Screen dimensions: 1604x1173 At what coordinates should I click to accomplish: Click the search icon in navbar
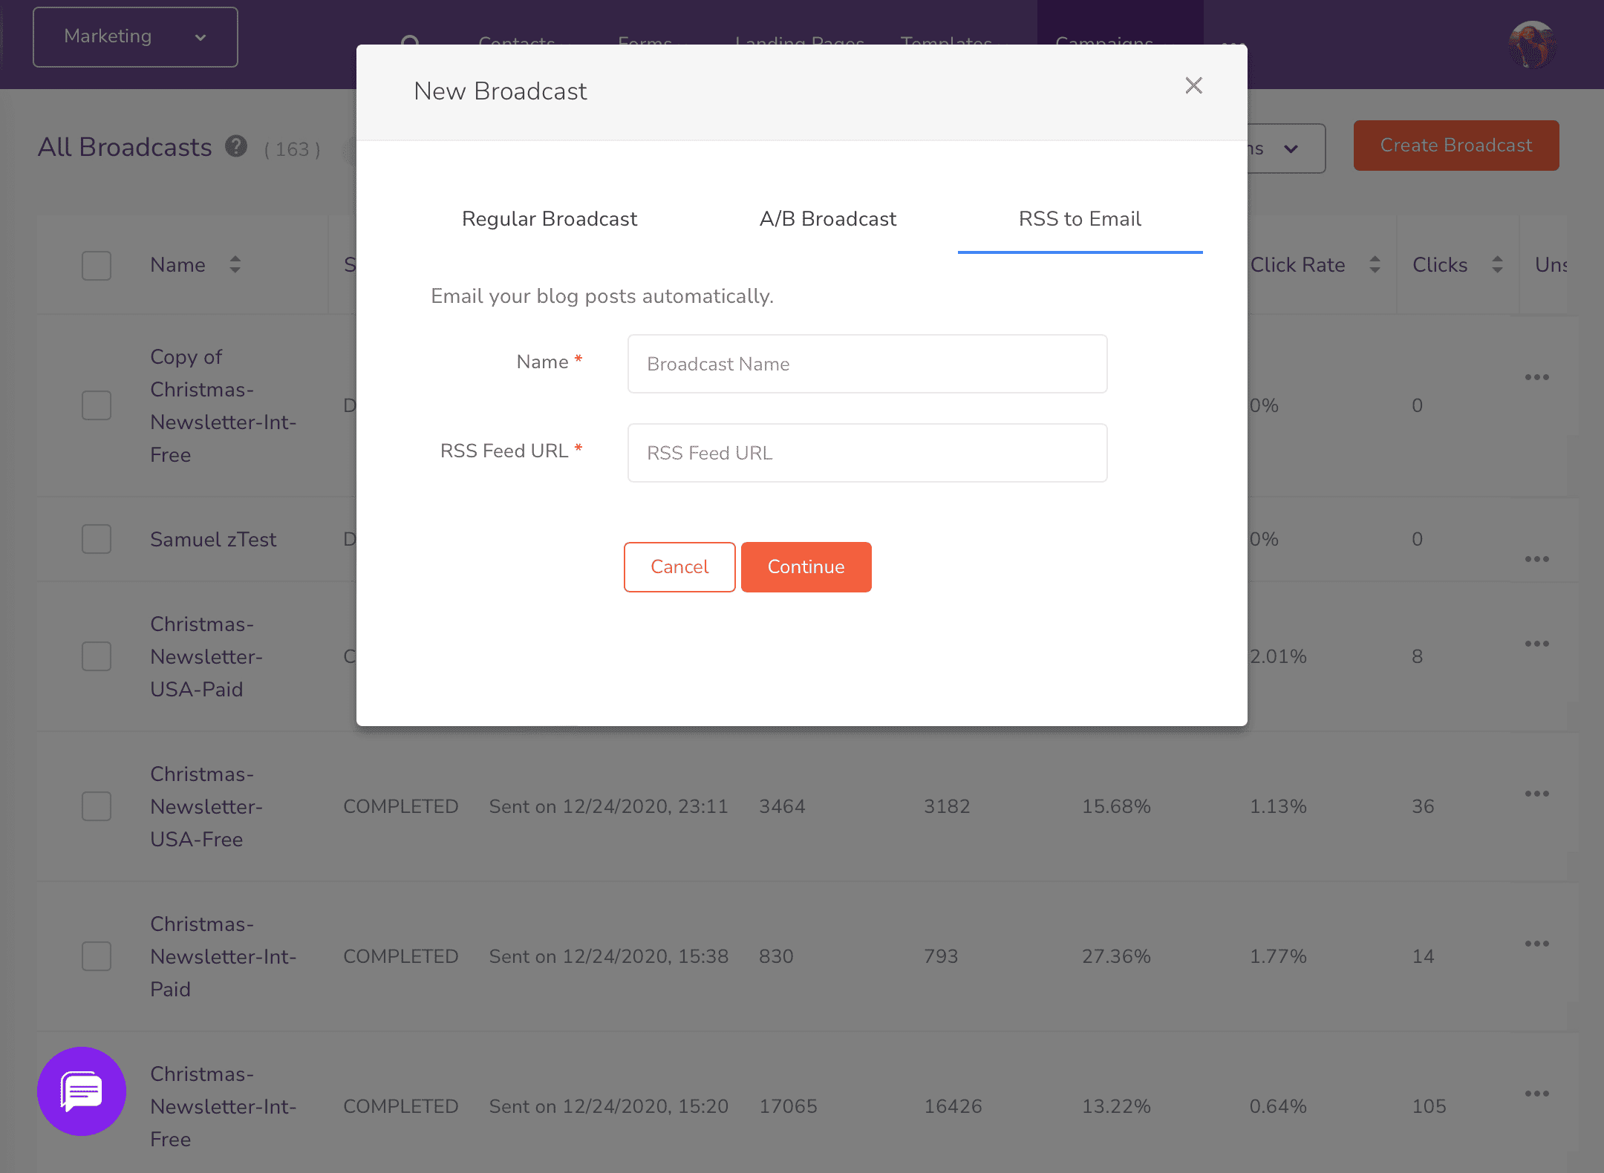point(412,44)
